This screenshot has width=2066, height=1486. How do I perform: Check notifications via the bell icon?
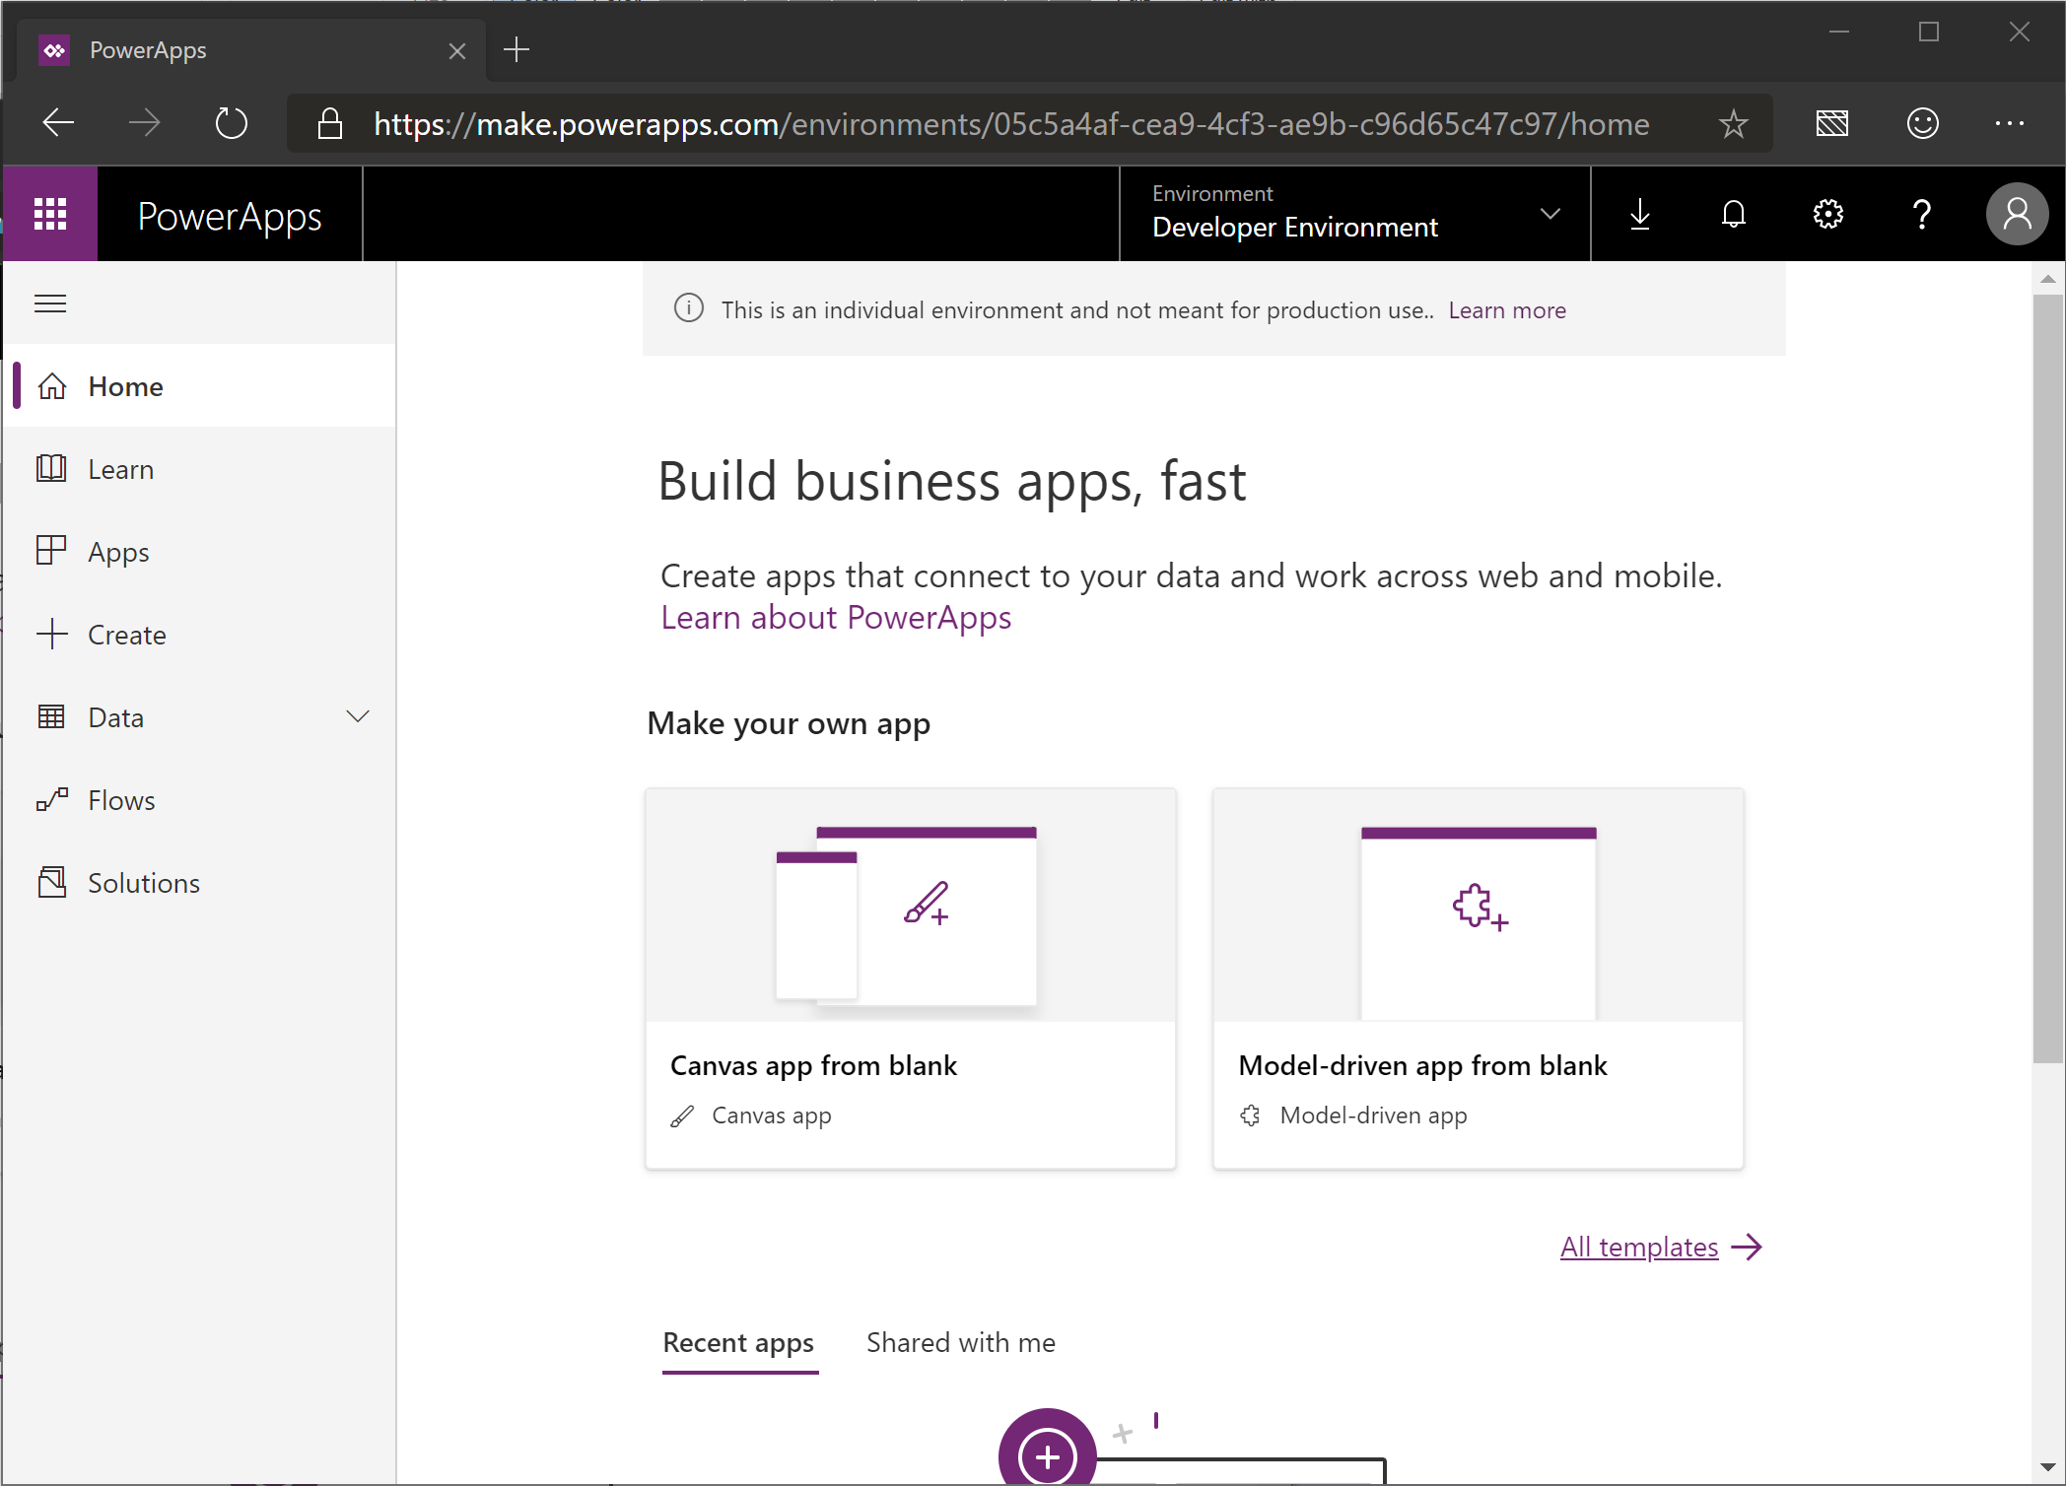coord(1733,214)
